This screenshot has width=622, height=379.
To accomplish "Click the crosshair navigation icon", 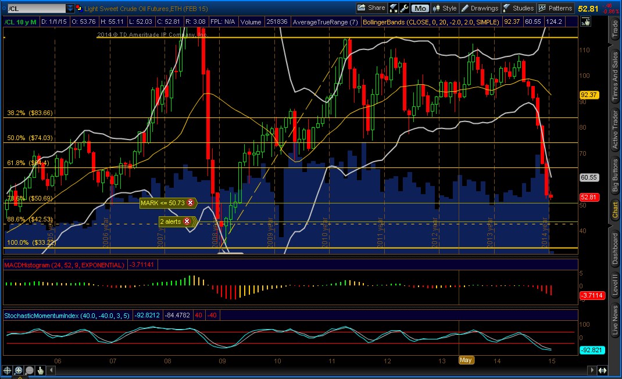I will pyautogui.click(x=6, y=370).
